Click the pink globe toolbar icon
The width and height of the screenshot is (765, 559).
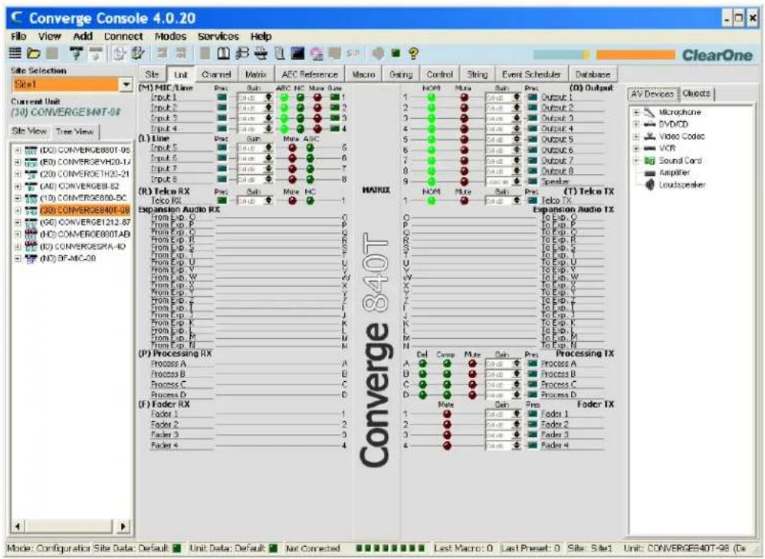pos(316,53)
